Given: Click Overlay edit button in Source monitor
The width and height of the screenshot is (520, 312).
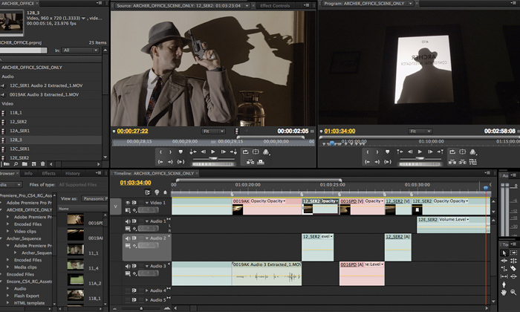Looking at the screenshot, I should pos(261,162).
